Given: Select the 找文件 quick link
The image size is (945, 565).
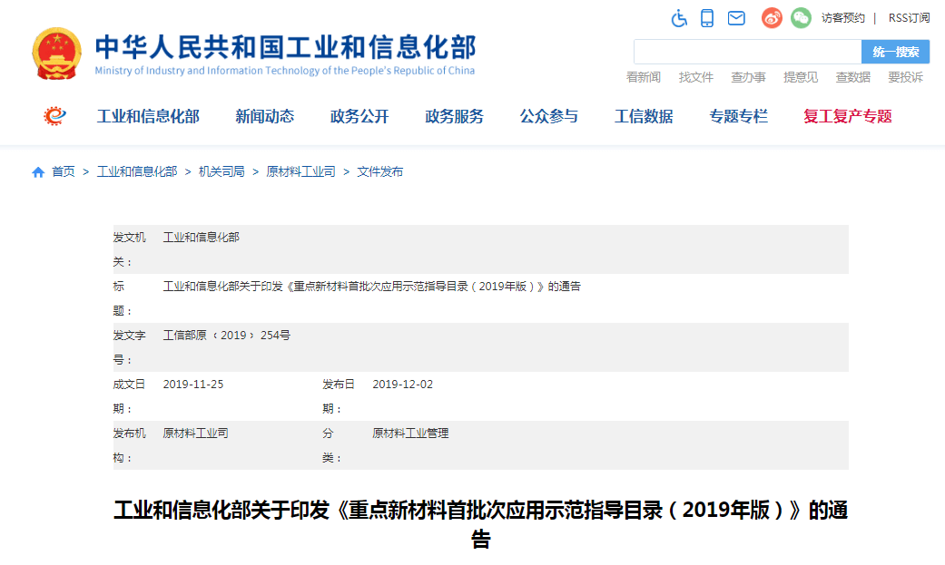Looking at the screenshot, I should pos(695,77).
